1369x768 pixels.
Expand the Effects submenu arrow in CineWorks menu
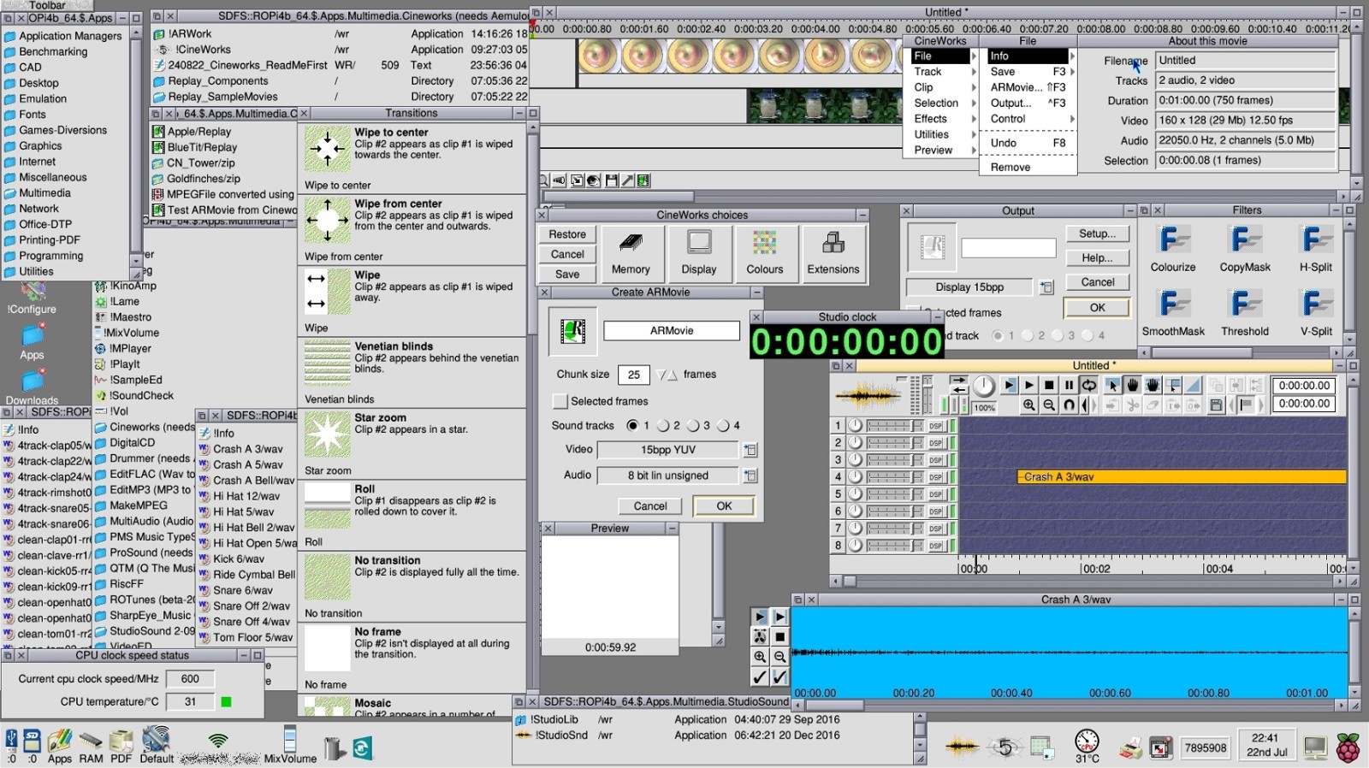click(973, 119)
